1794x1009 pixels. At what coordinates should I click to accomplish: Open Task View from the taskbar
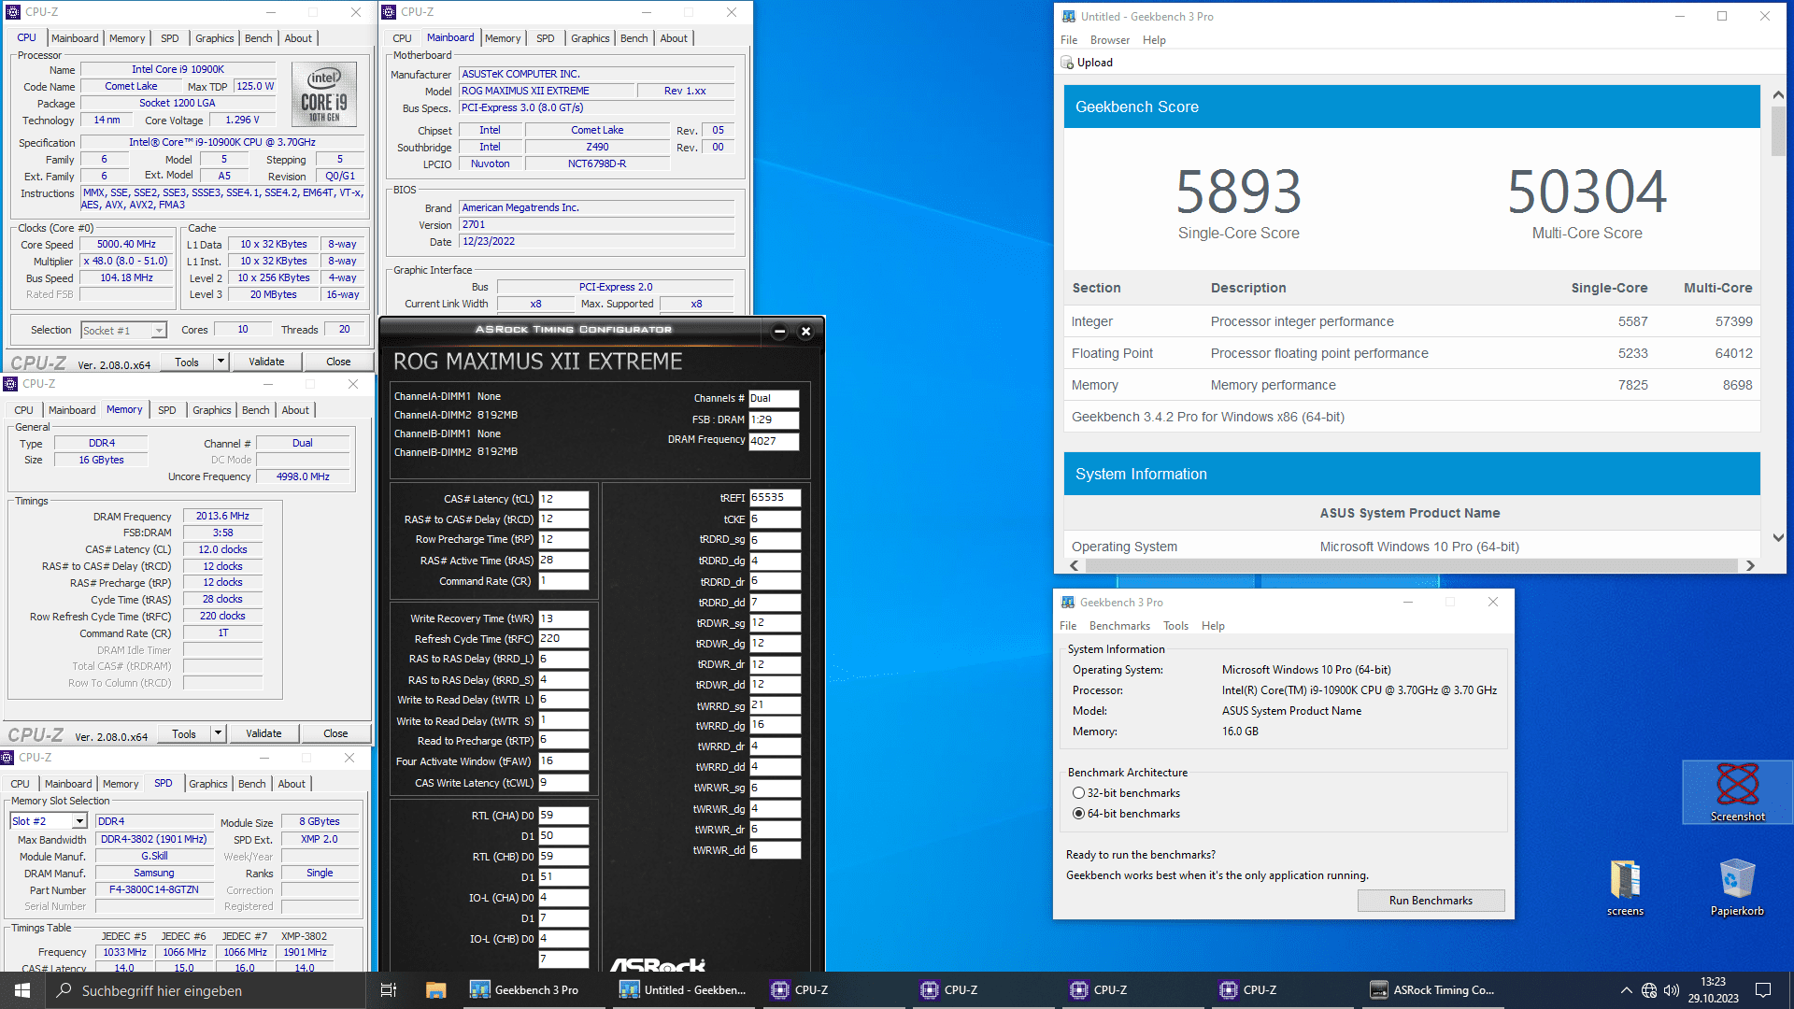pos(389,990)
